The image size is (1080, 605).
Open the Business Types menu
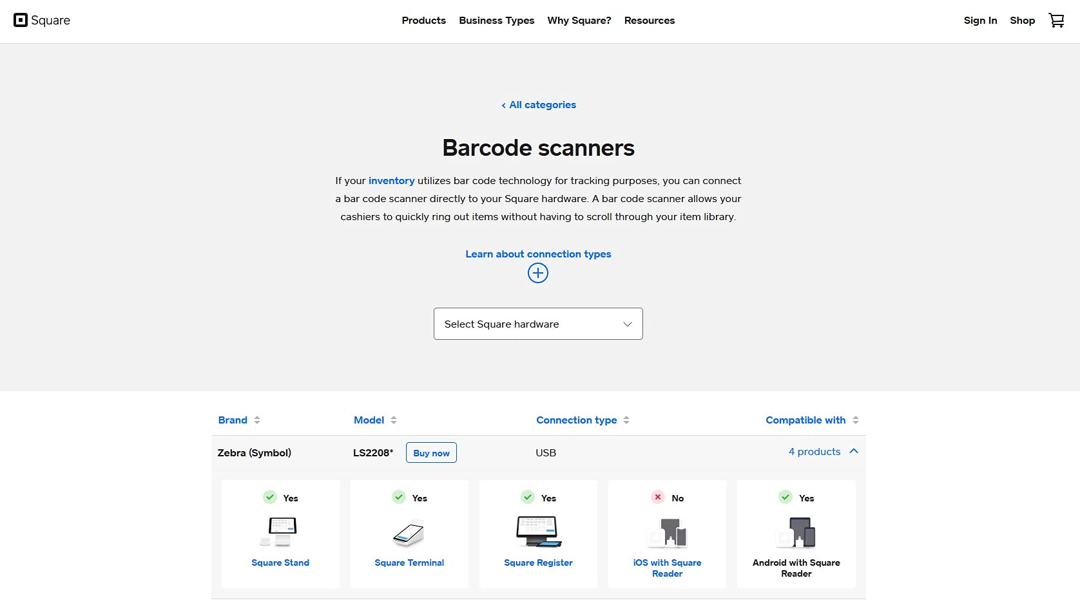[x=496, y=21]
